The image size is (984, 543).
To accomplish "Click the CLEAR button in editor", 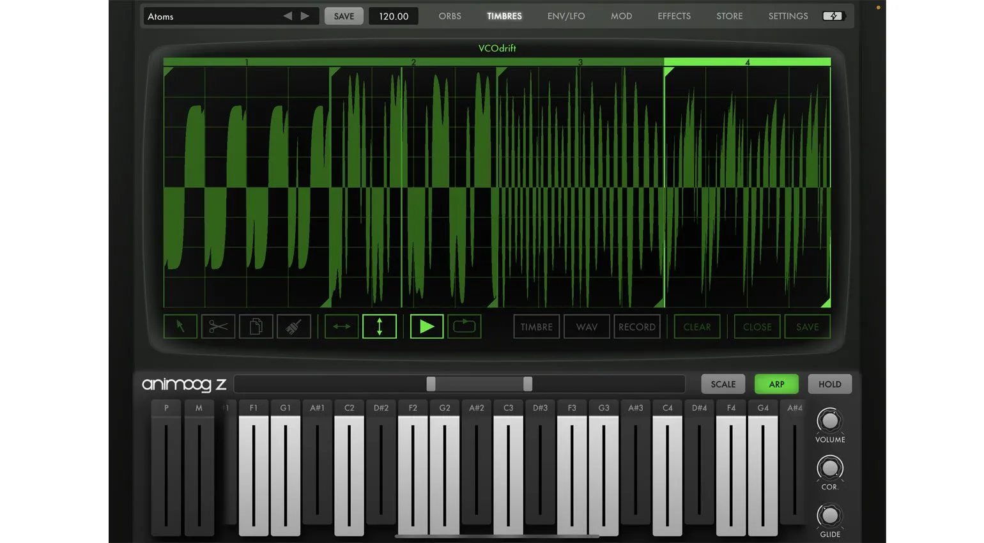I will 696,326.
